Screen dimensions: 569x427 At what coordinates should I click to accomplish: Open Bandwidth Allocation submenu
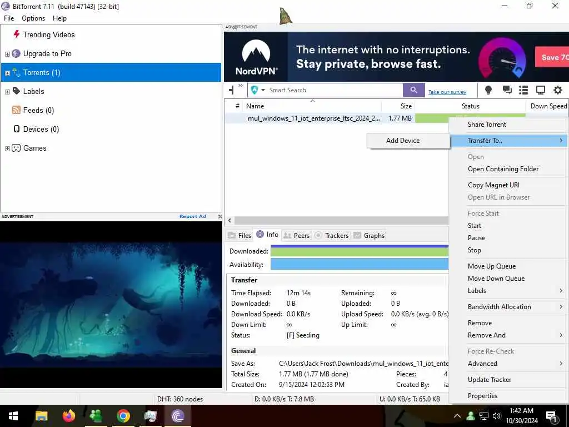click(509, 306)
